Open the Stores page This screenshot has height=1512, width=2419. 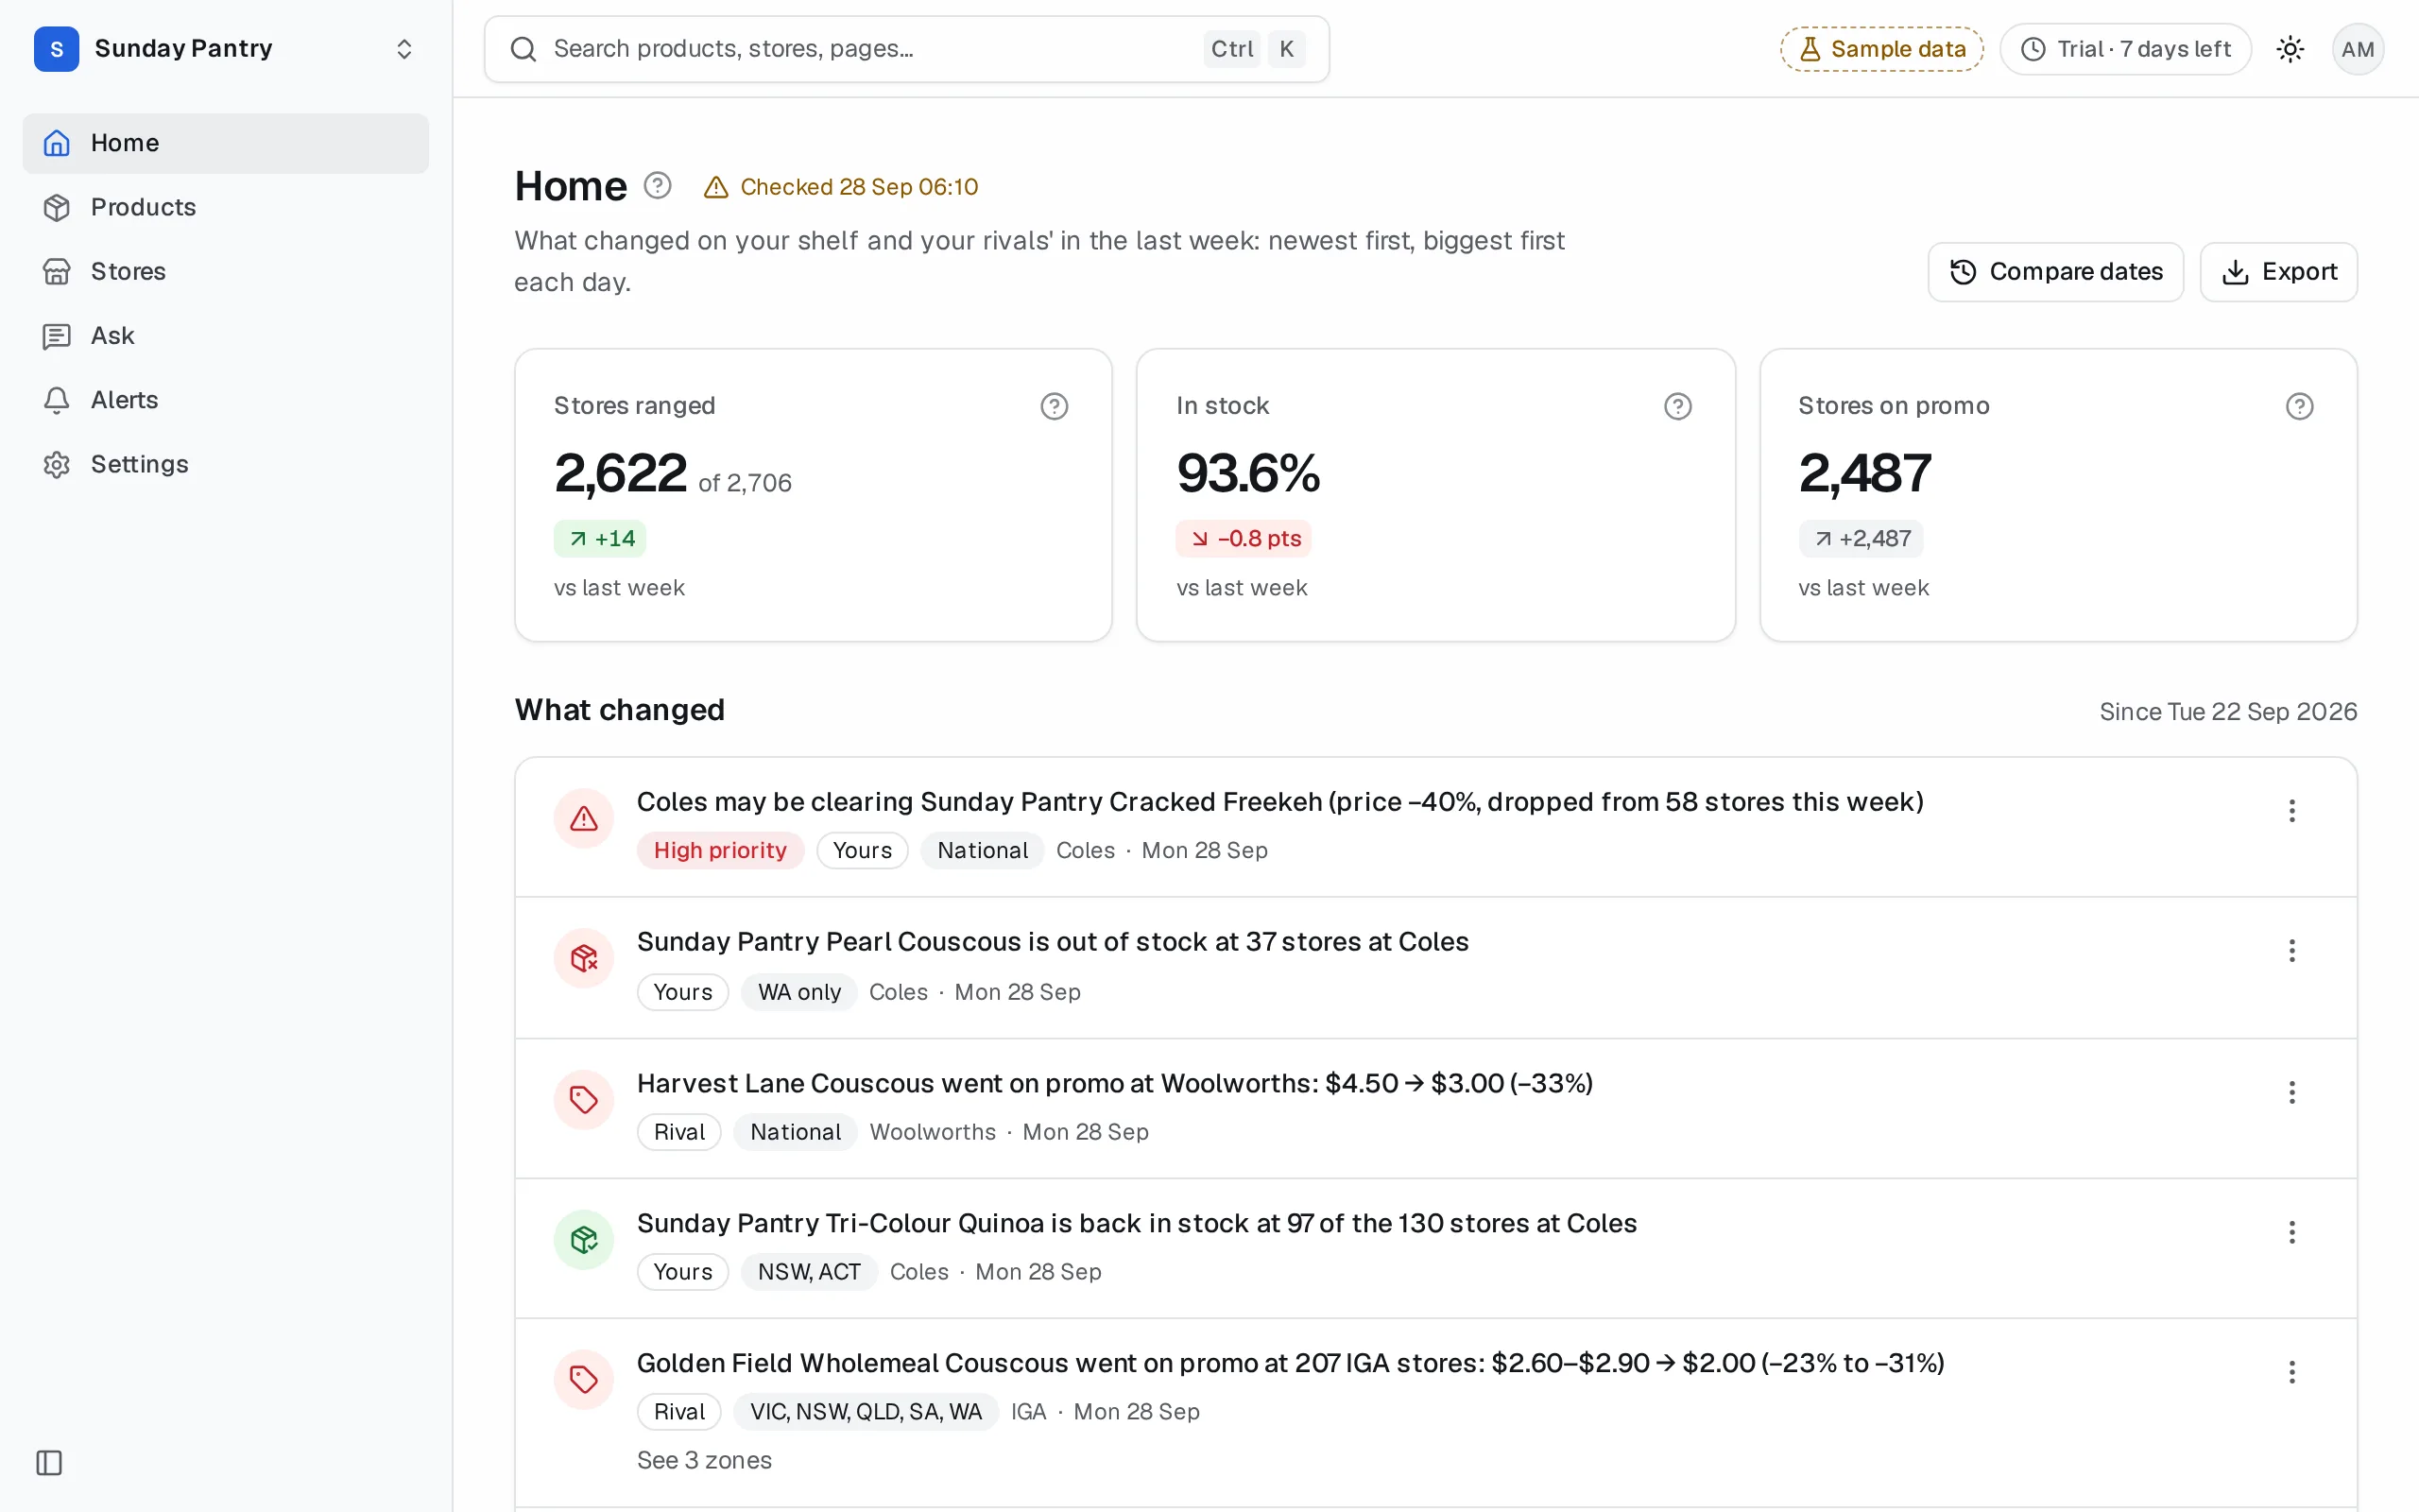pyautogui.click(x=225, y=271)
